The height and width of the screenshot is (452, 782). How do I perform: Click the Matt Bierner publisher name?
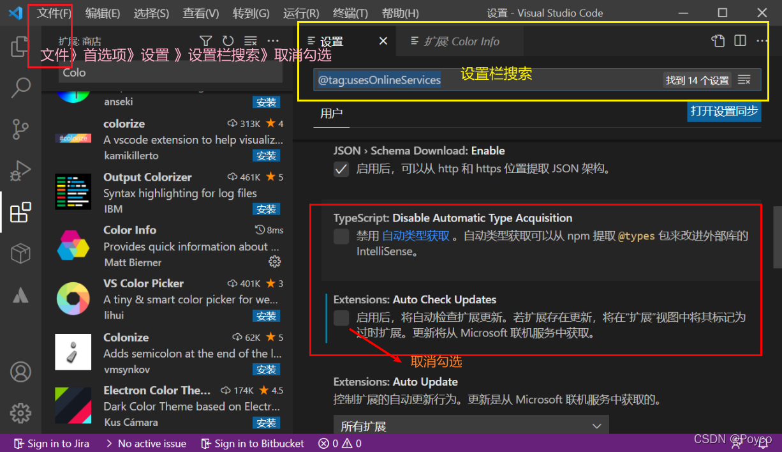[133, 262]
